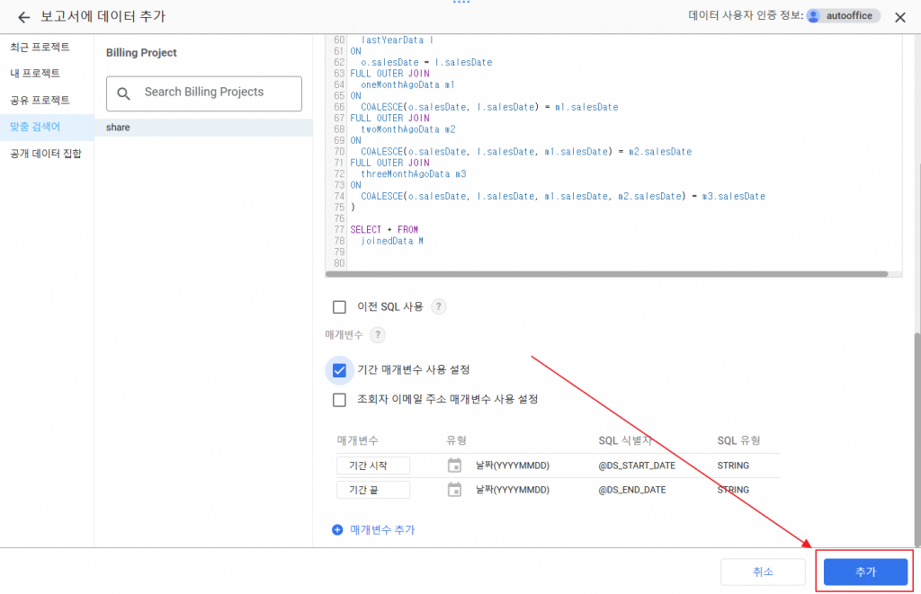Open help icon beside 매개변수
The image size is (921, 594).
(378, 334)
